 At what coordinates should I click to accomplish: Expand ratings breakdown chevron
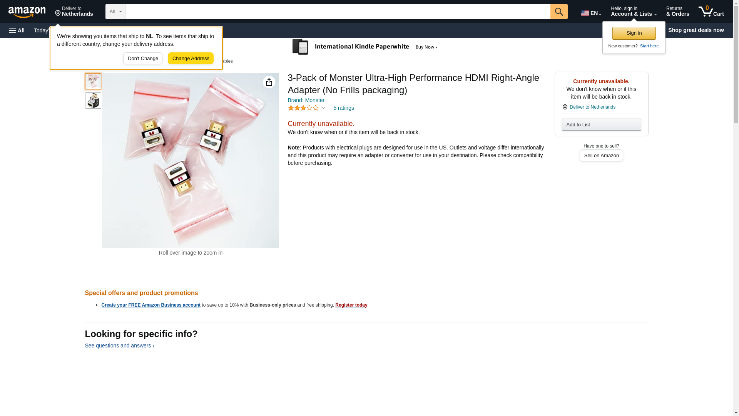[323, 108]
